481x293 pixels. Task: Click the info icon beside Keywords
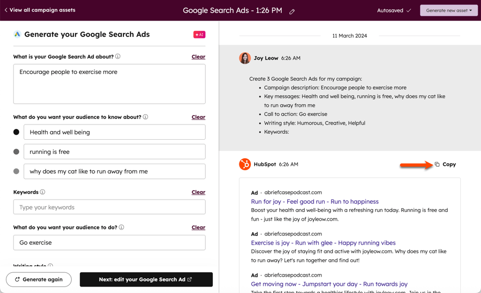42,192
